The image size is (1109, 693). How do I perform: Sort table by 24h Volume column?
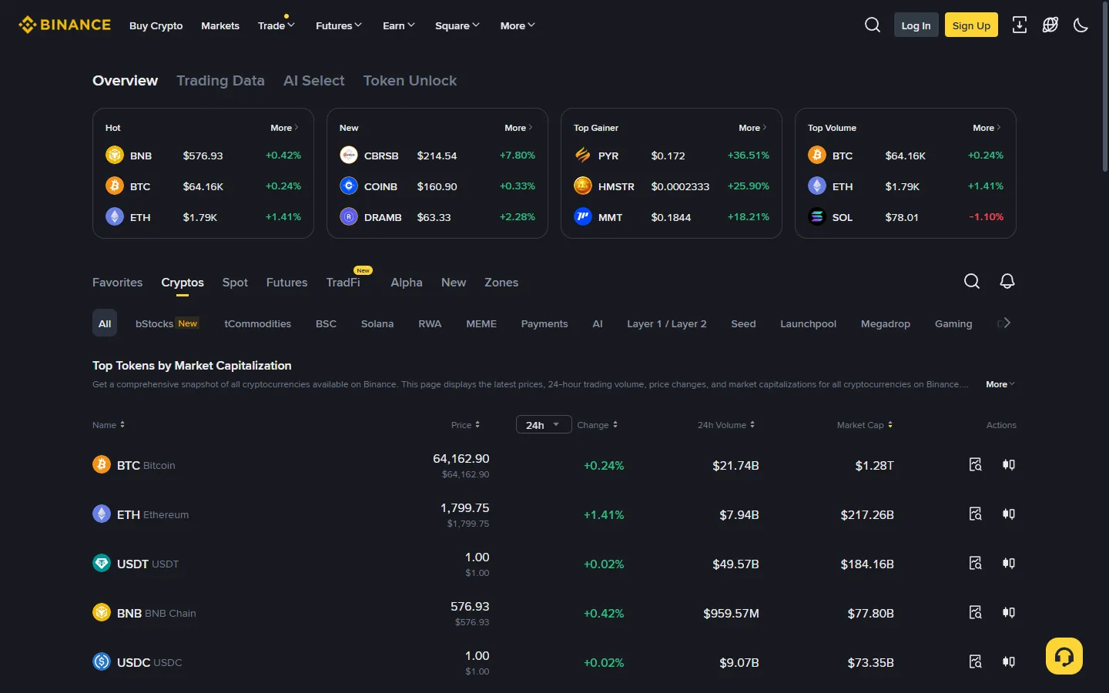coord(726,425)
